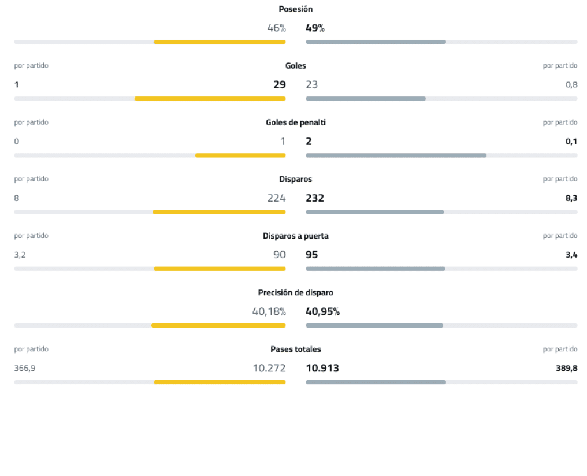
Task: Click the gray Goles de penalti bar
Action: 396,155
